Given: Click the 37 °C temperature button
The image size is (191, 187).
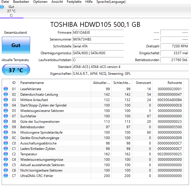Looking at the screenshot, I should coord(16,70).
